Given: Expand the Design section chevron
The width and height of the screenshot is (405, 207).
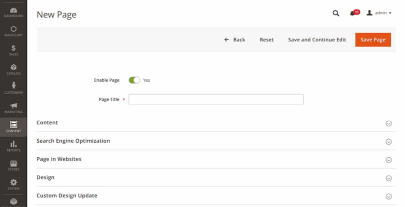Looking at the screenshot, I should [x=388, y=178].
